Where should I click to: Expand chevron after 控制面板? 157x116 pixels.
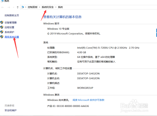coord(40,7)
